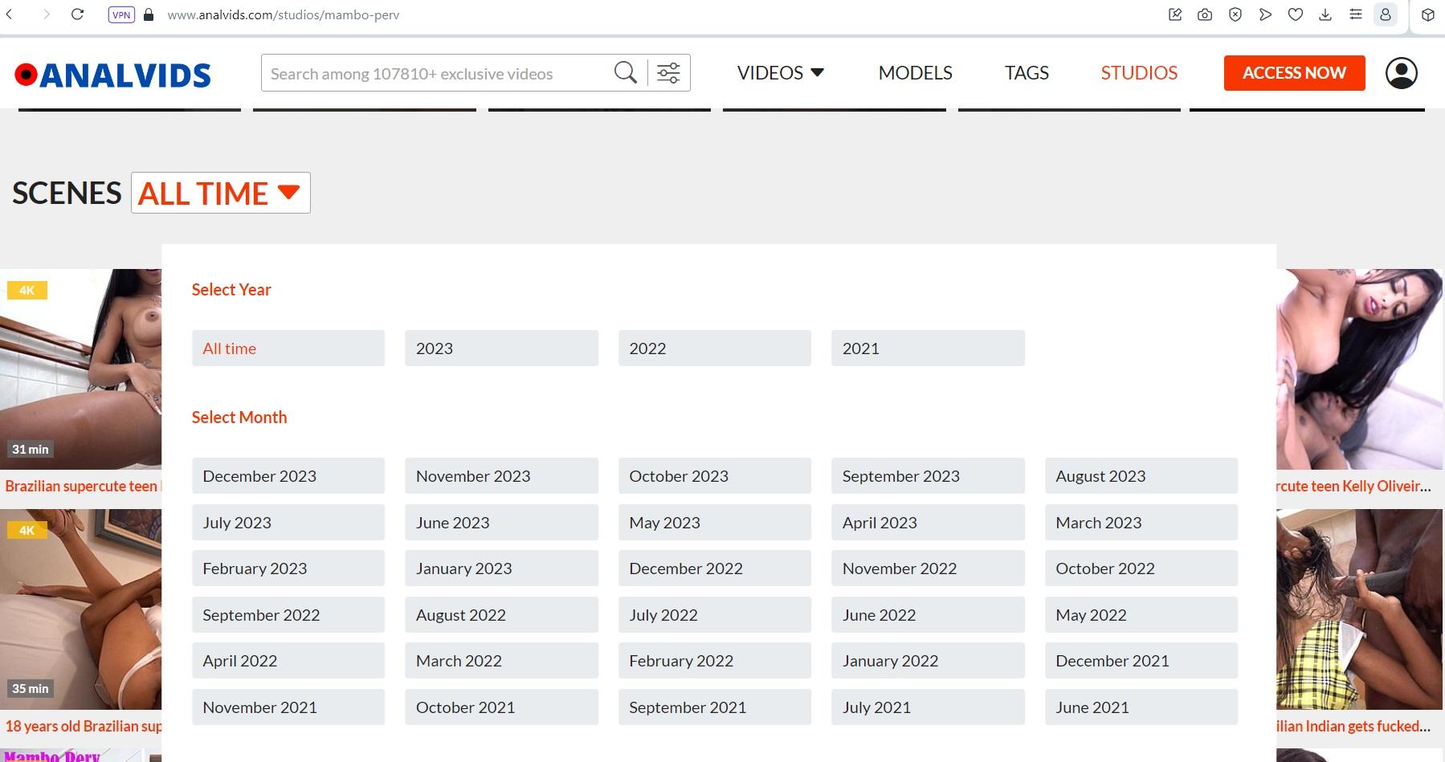Reload the page with the refresh icon
The width and height of the screenshot is (1445, 762).
point(78,14)
